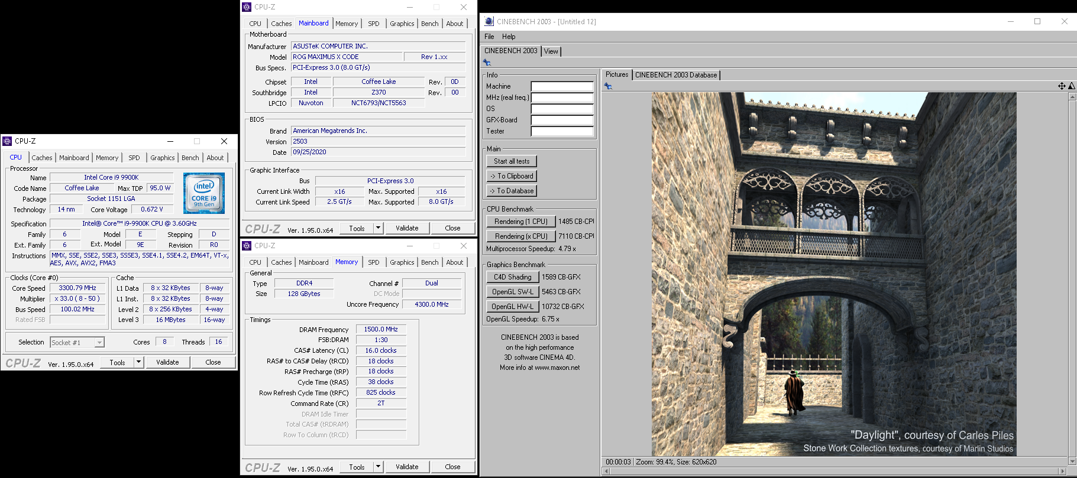Screen dimensions: 1077x478
Task: Click the blue icon under the CINEBENCH 2003 tab
Action: pos(487,63)
